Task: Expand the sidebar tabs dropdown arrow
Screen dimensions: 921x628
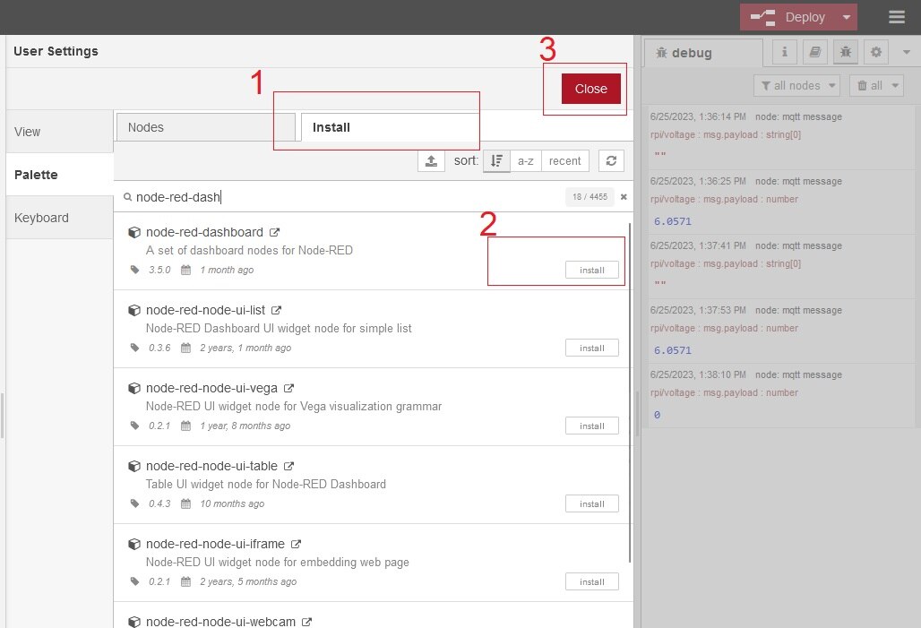Action: coord(907,52)
